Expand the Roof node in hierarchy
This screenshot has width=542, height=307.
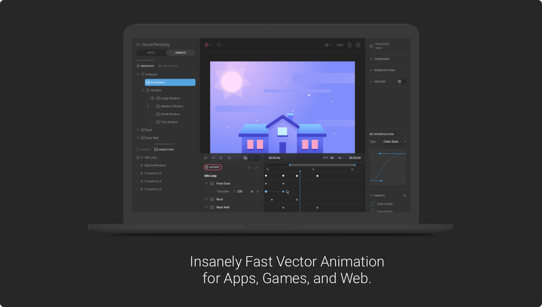(138, 130)
